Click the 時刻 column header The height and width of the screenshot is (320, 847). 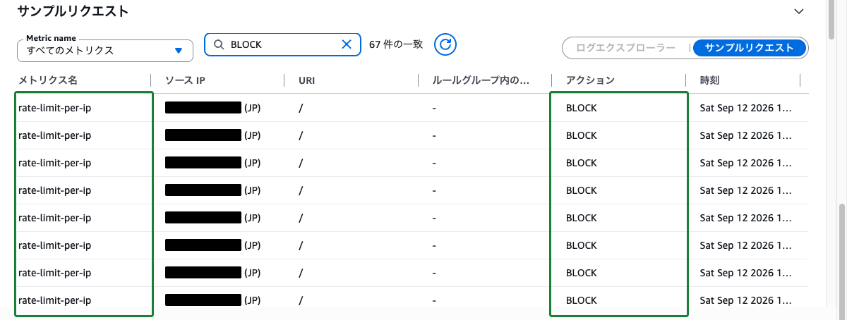click(709, 80)
